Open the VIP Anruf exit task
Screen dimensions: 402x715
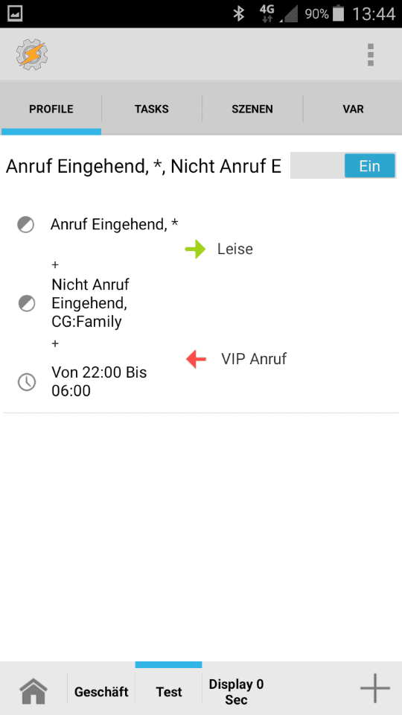[x=254, y=359]
